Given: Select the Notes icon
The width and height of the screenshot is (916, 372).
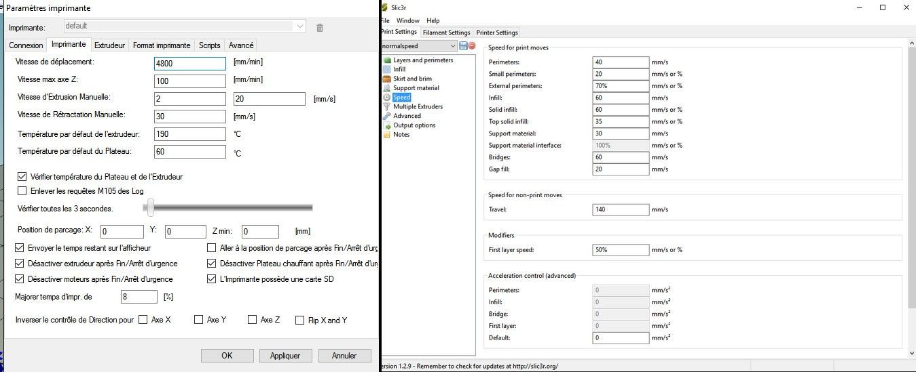Looking at the screenshot, I should coord(387,134).
